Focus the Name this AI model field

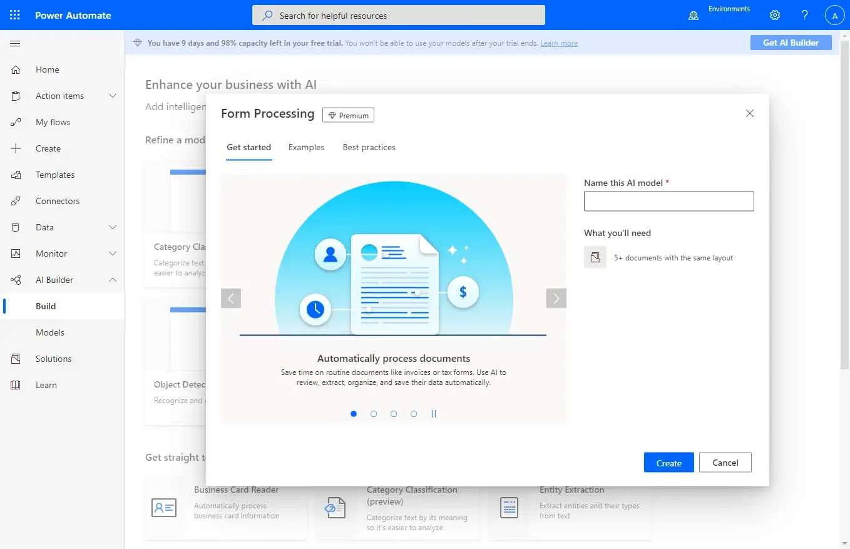tap(669, 201)
